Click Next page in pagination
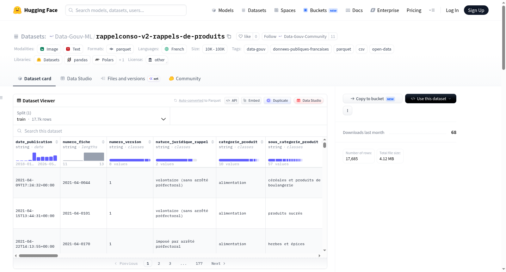Viewport: 506px width, 272px height. click(218, 263)
